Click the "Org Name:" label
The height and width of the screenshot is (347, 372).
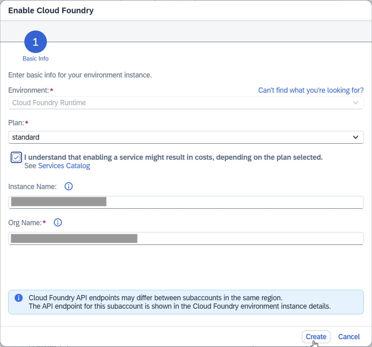pyautogui.click(x=25, y=223)
